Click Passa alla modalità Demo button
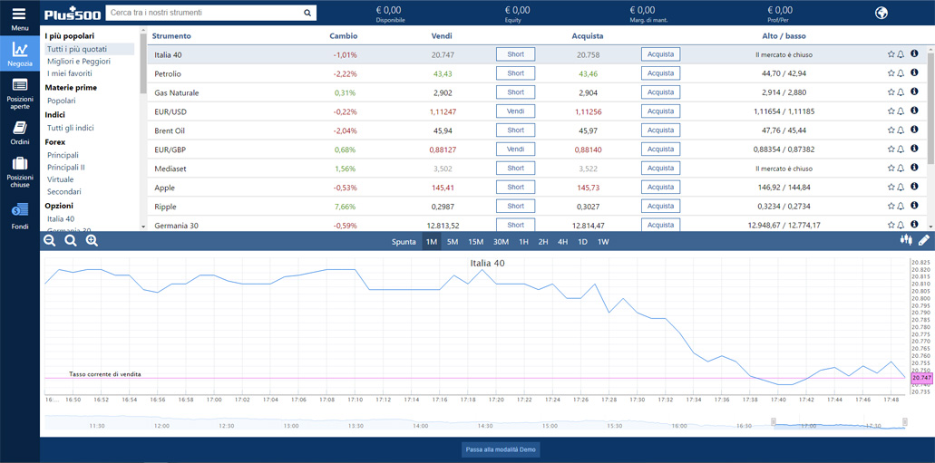Viewport: 935px width, 463px height. coord(501,449)
